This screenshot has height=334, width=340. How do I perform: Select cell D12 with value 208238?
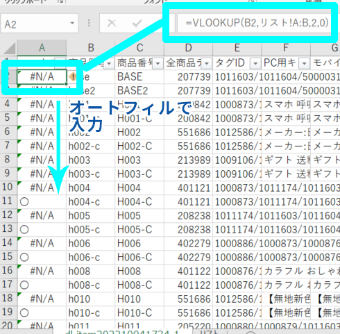coord(188,216)
